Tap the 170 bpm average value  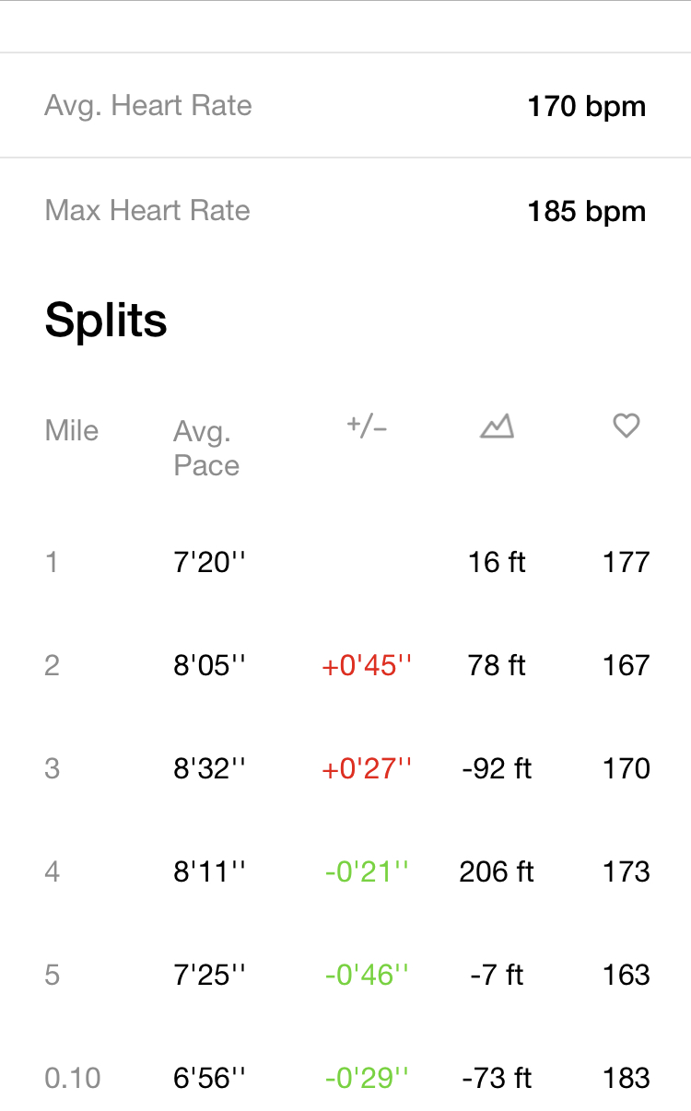[x=587, y=107]
